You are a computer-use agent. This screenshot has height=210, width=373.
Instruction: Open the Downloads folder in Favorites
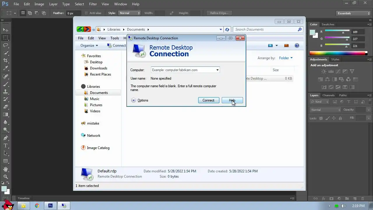[x=98, y=68]
